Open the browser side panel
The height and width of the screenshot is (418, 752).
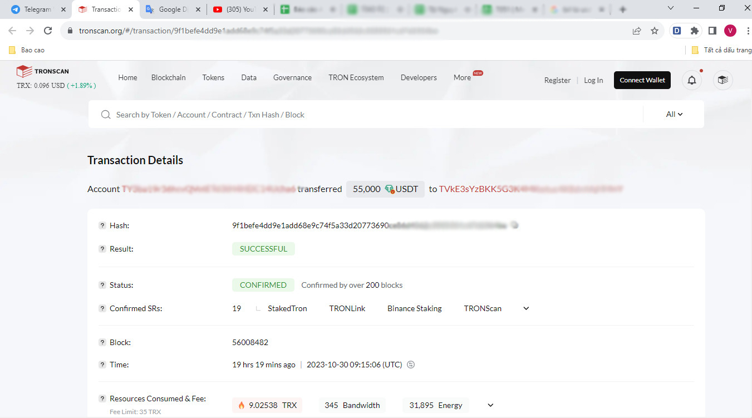point(712,31)
